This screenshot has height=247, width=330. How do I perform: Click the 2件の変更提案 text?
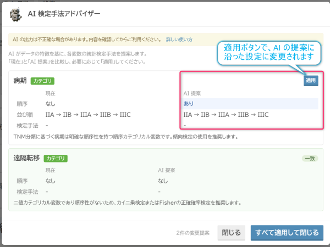(x=193, y=233)
